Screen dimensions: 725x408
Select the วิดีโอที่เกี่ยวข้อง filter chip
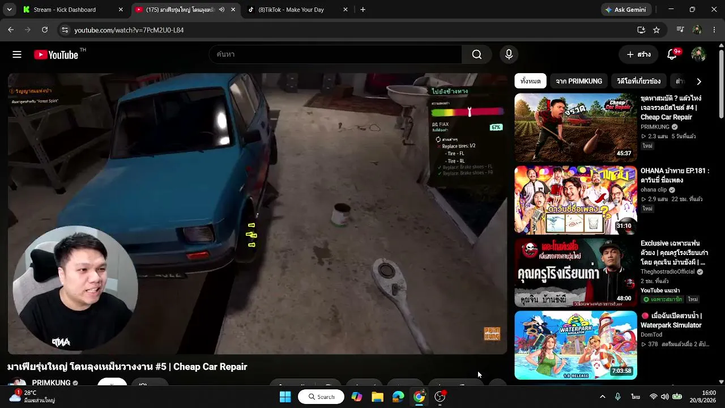(x=638, y=81)
